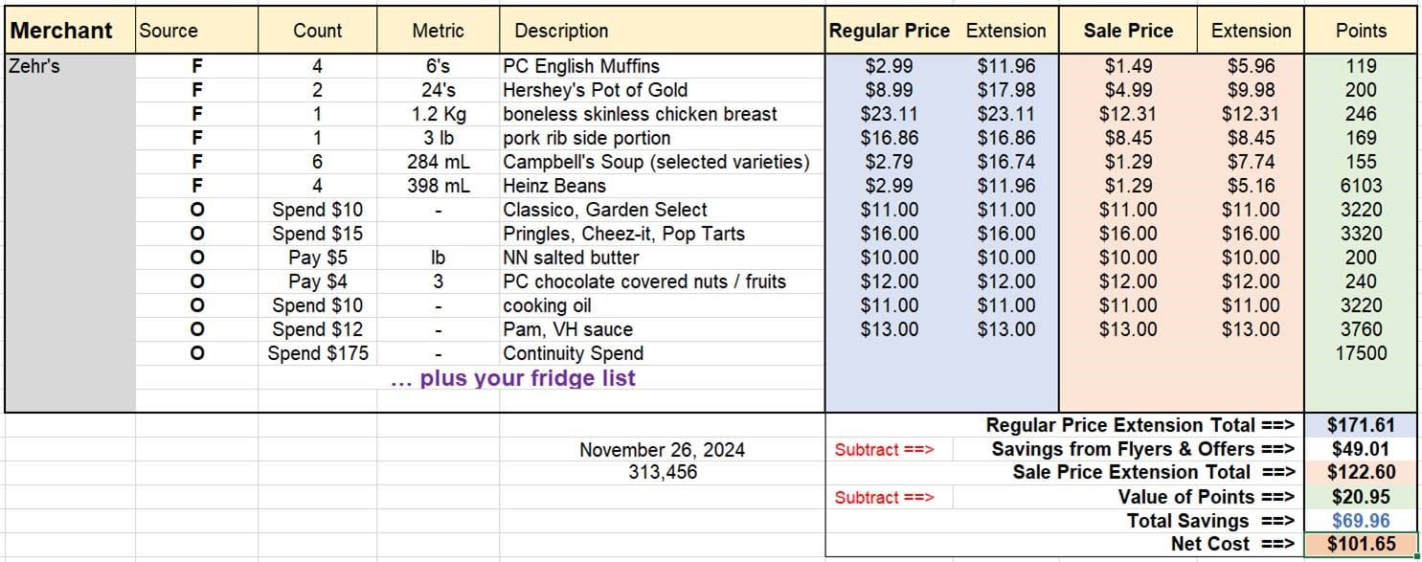Select the Continuity Spend points value 17500
1422x562 pixels.
click(x=1361, y=353)
